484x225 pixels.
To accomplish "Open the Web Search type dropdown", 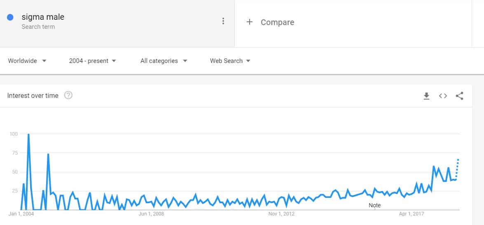I will click(x=230, y=61).
